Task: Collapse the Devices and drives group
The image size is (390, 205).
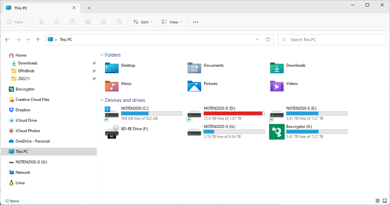Action: tap(102, 100)
